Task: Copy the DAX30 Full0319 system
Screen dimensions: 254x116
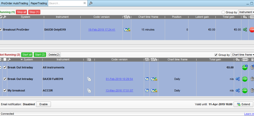Action: [89, 79]
